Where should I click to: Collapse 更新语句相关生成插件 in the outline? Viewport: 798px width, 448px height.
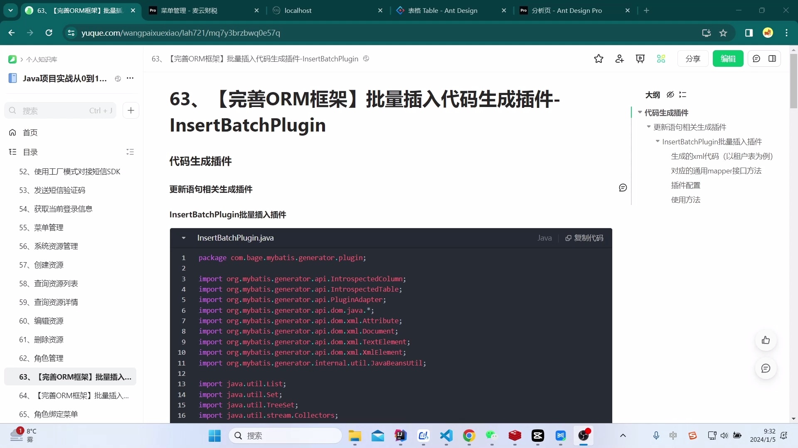pos(650,127)
